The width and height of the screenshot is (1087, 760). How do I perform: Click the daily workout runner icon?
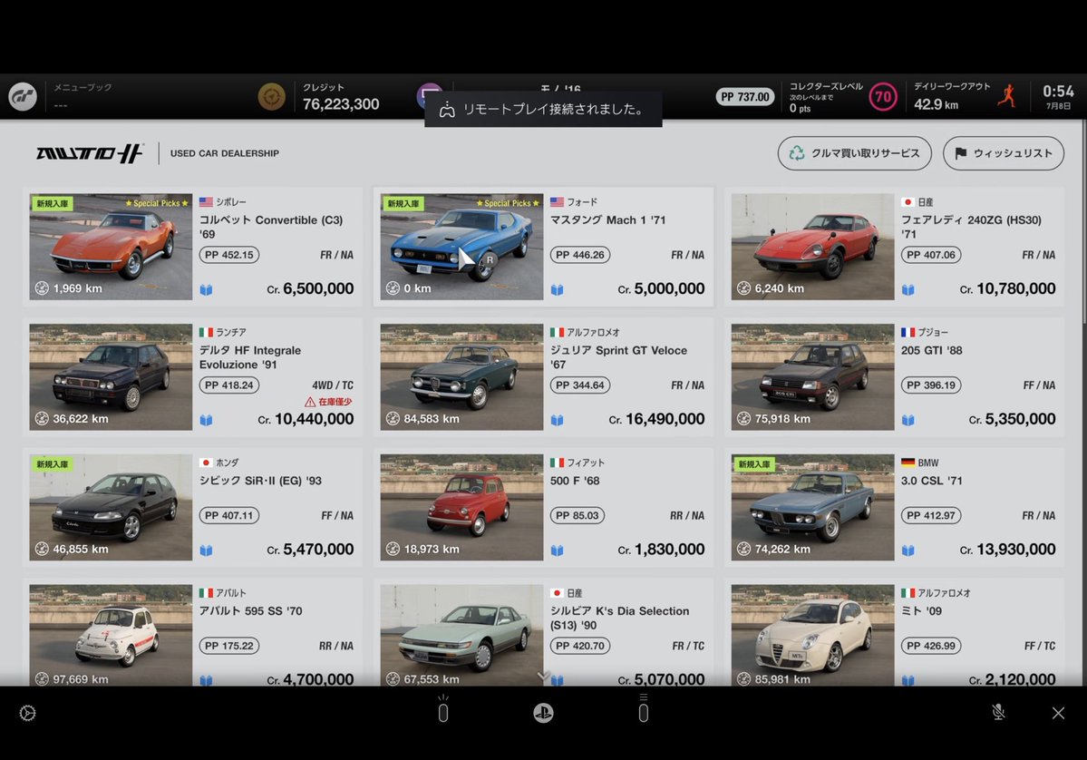click(x=1007, y=96)
